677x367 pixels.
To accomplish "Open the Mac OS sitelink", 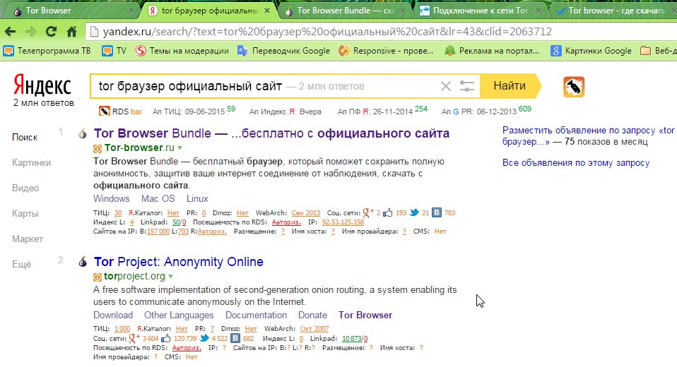I will (x=158, y=199).
